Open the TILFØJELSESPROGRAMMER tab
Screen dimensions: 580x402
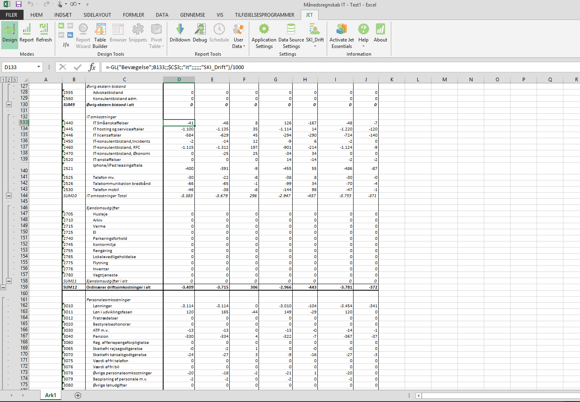pyautogui.click(x=265, y=15)
